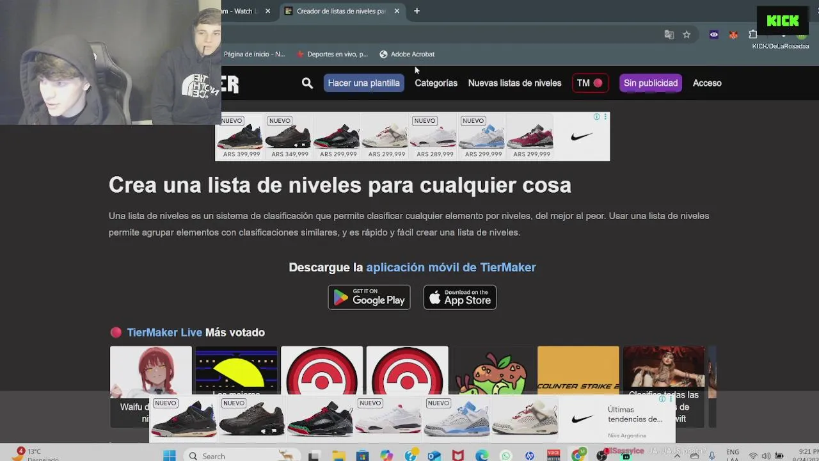Open the Pac-Man tier list thumbnail
The height and width of the screenshot is (461, 819).
click(236, 371)
